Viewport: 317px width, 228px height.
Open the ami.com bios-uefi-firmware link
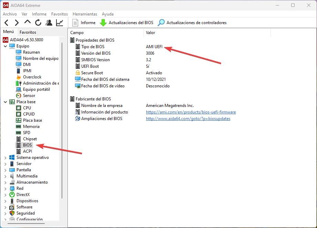click(x=191, y=112)
